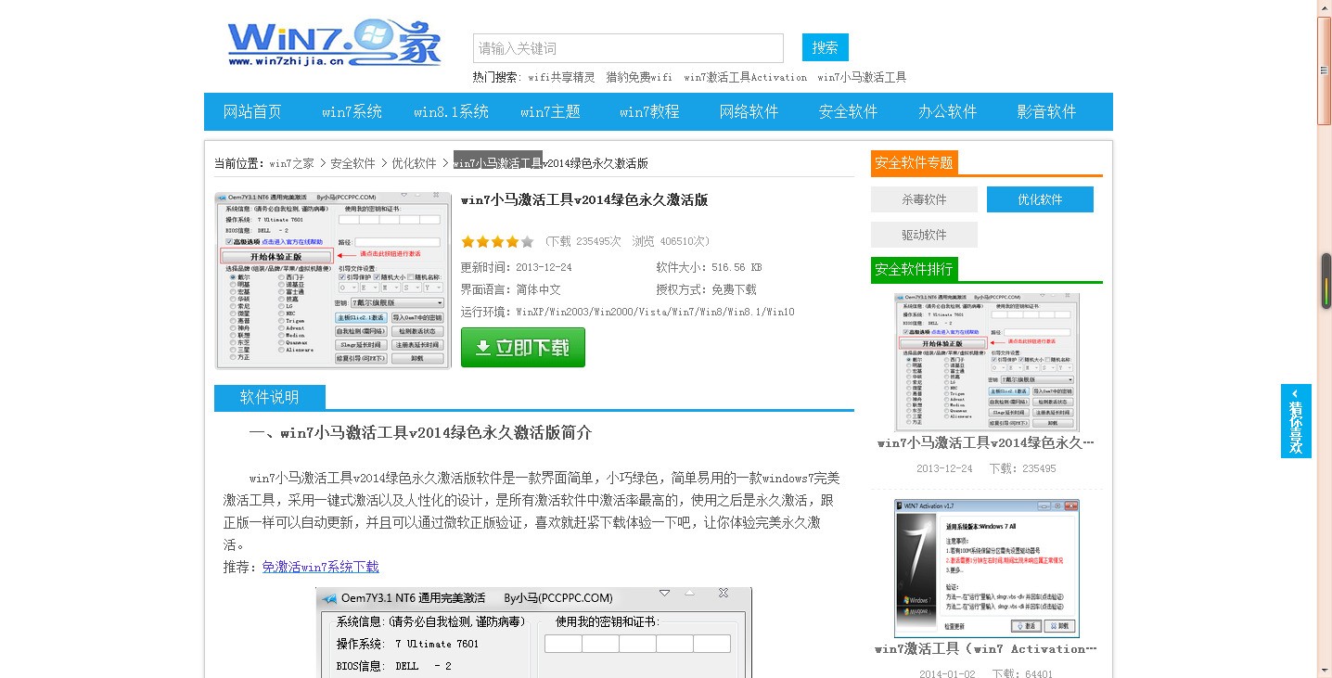Image resolution: width=1332 pixels, height=678 pixels.
Task: Click the blue 搜索 button
Action: [x=825, y=47]
